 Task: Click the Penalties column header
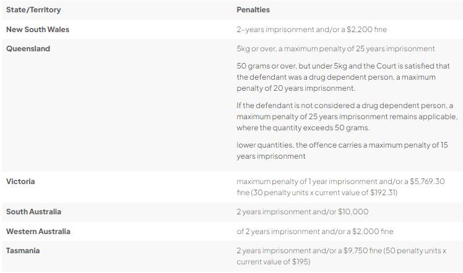coord(253,10)
